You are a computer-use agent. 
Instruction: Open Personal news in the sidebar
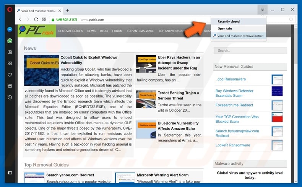point(10,86)
